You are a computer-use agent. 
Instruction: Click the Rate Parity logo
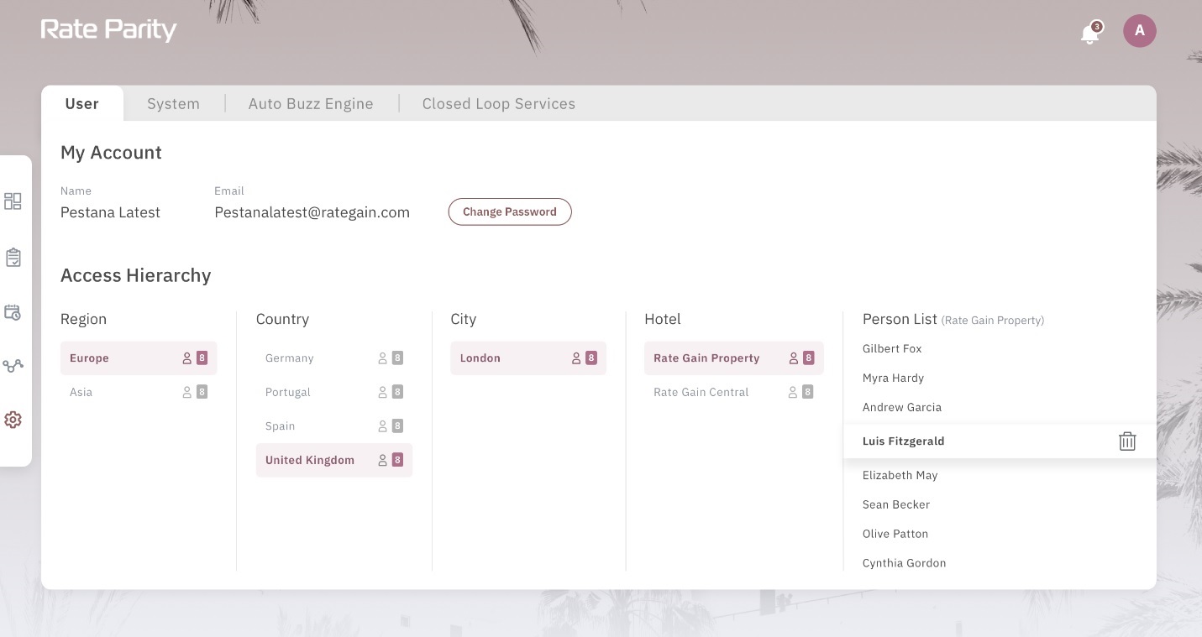click(109, 30)
